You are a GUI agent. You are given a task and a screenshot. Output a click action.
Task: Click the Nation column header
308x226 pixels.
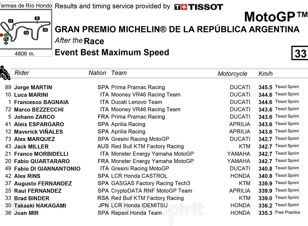point(97,73)
